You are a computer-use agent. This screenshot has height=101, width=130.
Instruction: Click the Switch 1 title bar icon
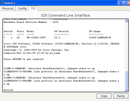click(x=2, y=3)
